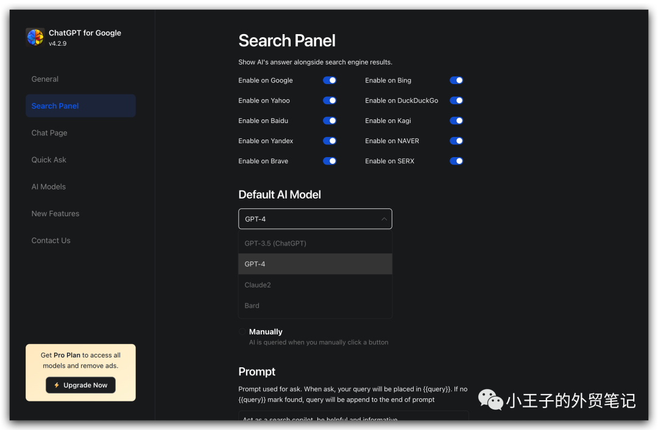Choose Bard from the model dropdown
Screen dimensions: 658x430
[x=315, y=305]
